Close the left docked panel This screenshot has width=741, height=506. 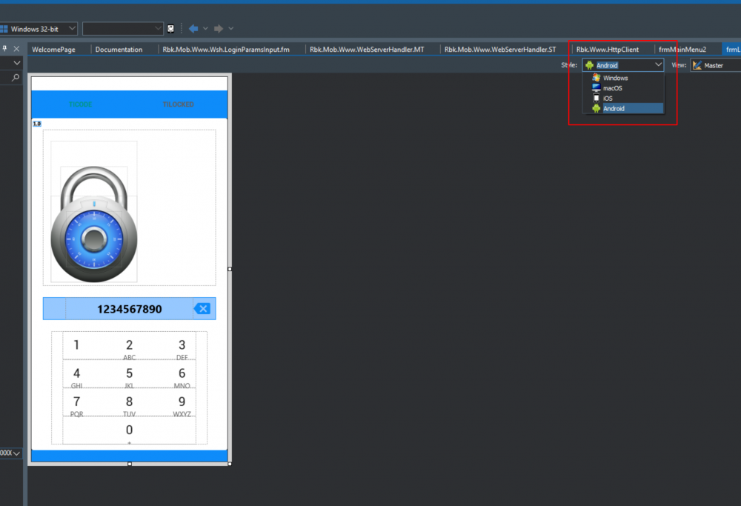coord(16,49)
